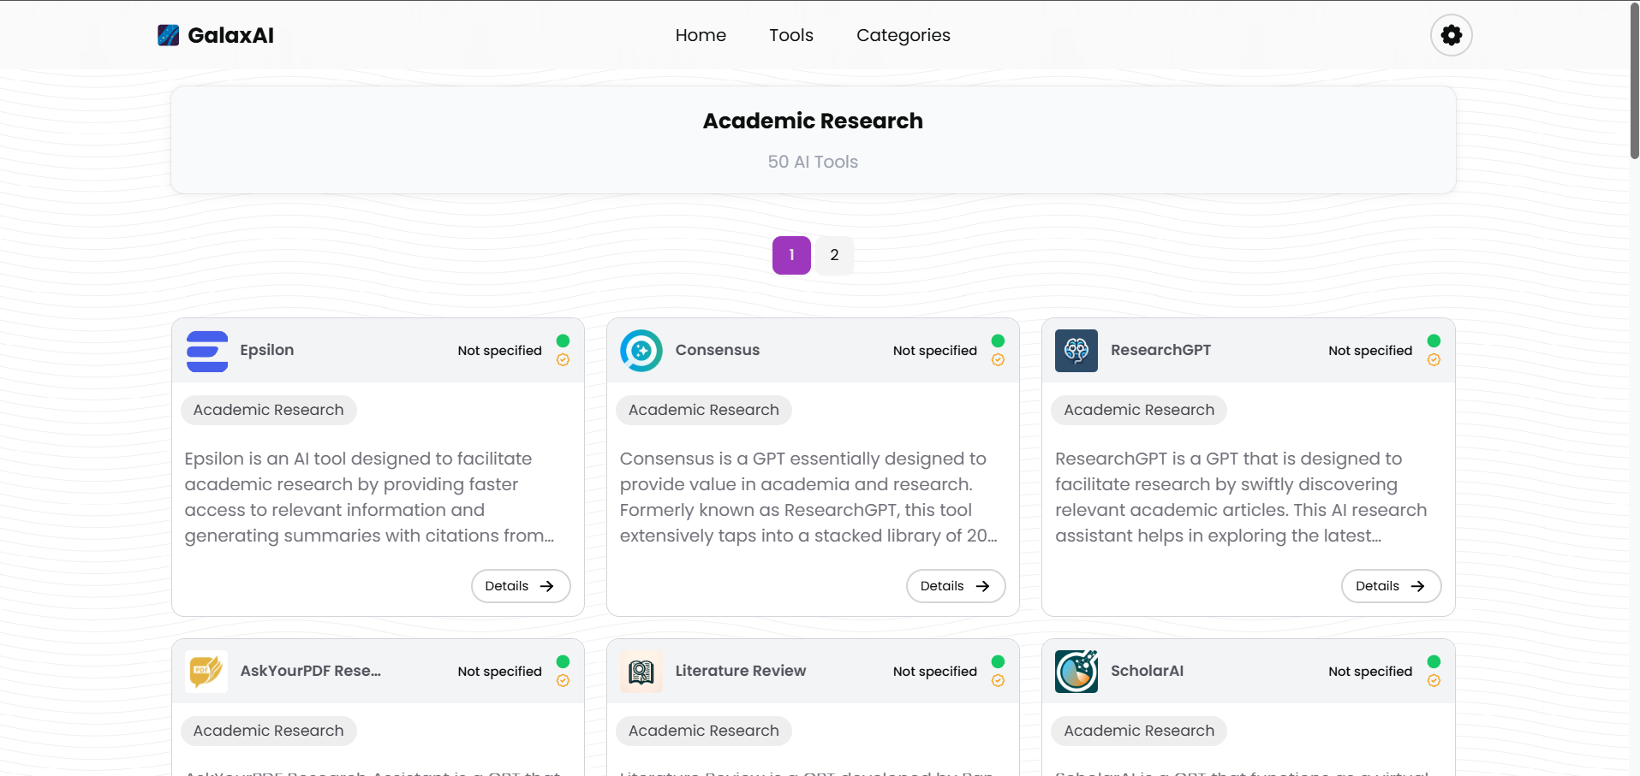1640x776 pixels.
Task: Click the ScholarAI card title
Action: [x=1148, y=671]
